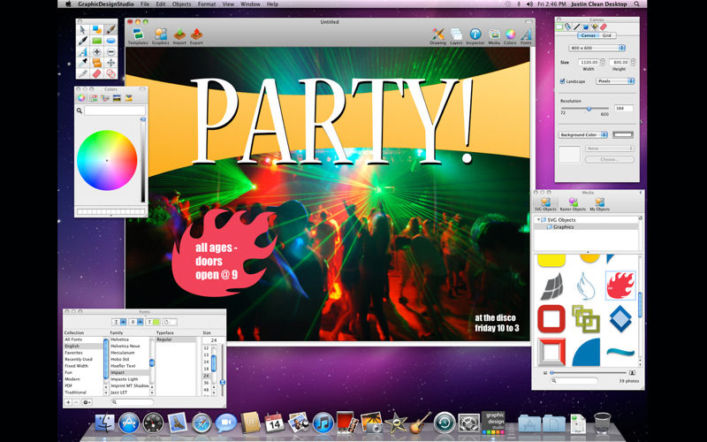
Task: Click the Export toolbar icon
Action: 196,36
